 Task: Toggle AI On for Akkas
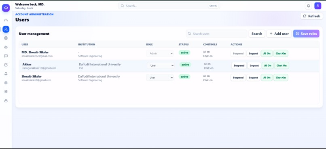(268, 65)
